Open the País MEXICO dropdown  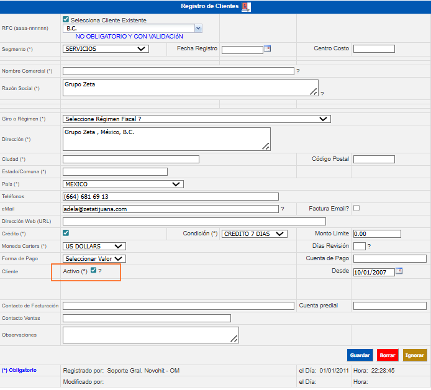(x=123, y=184)
